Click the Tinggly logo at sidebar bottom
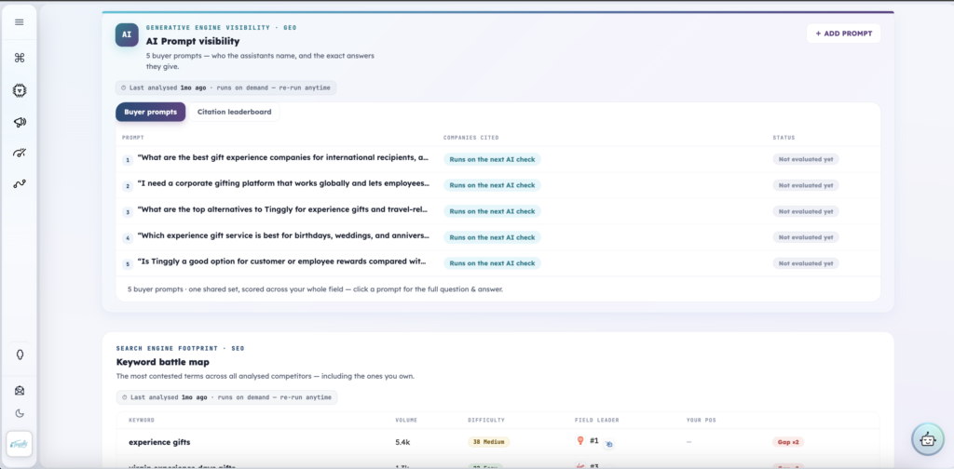 click(20, 444)
